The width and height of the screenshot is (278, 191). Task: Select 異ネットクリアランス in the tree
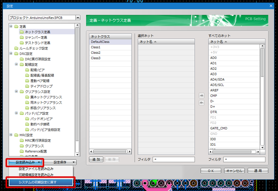click(x=46, y=97)
